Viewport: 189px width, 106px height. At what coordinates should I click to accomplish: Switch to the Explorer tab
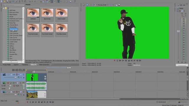(x=16, y=65)
